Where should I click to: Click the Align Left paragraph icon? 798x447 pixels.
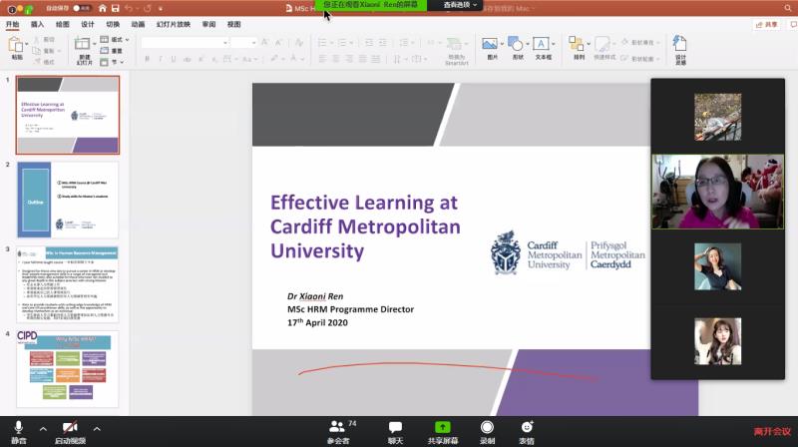[322, 59]
